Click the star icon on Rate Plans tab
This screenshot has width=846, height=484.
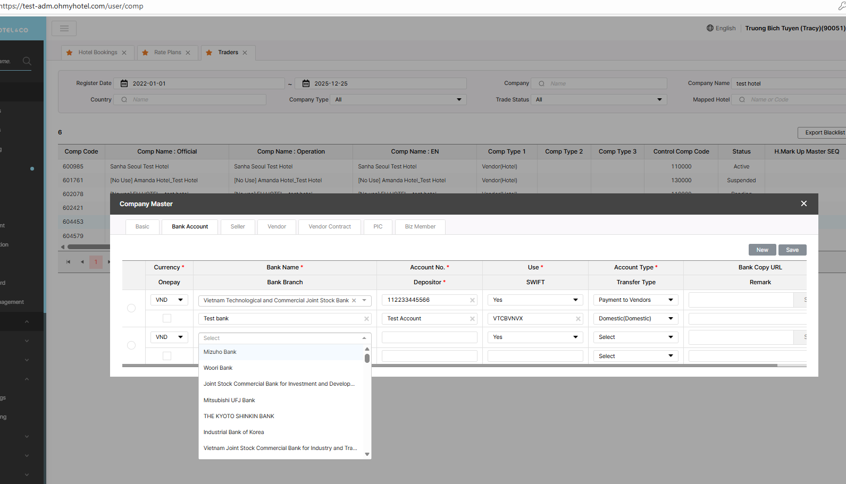pyautogui.click(x=146, y=53)
